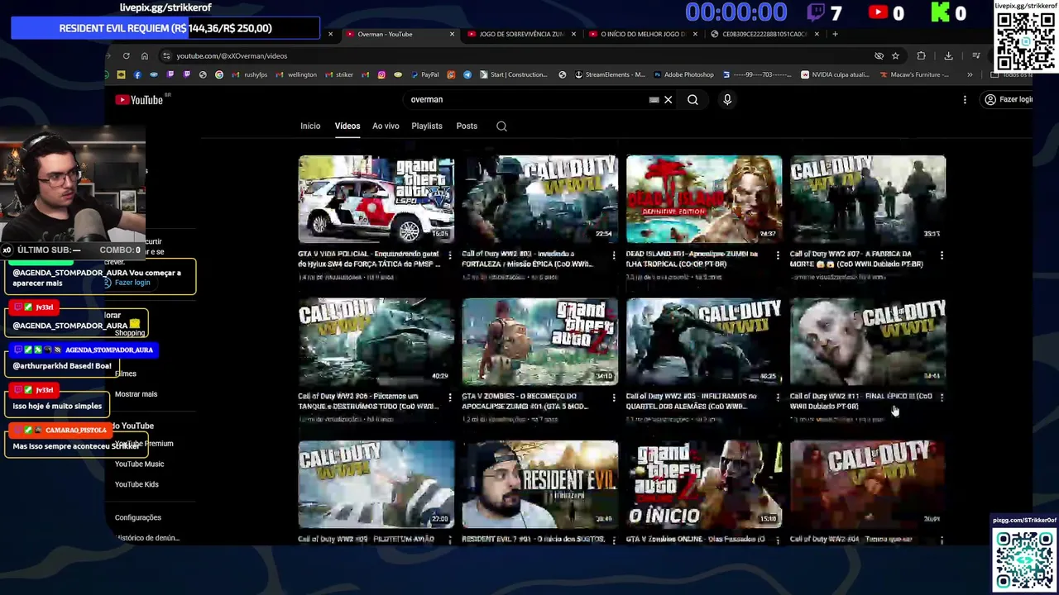
Task: Open the browser downloads icon
Action: (x=948, y=55)
